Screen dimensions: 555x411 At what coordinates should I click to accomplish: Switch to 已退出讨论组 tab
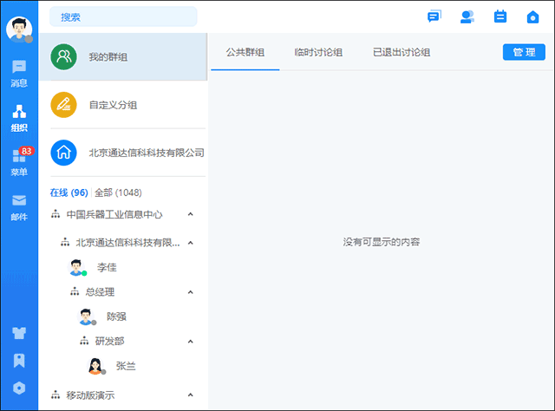pyautogui.click(x=402, y=52)
